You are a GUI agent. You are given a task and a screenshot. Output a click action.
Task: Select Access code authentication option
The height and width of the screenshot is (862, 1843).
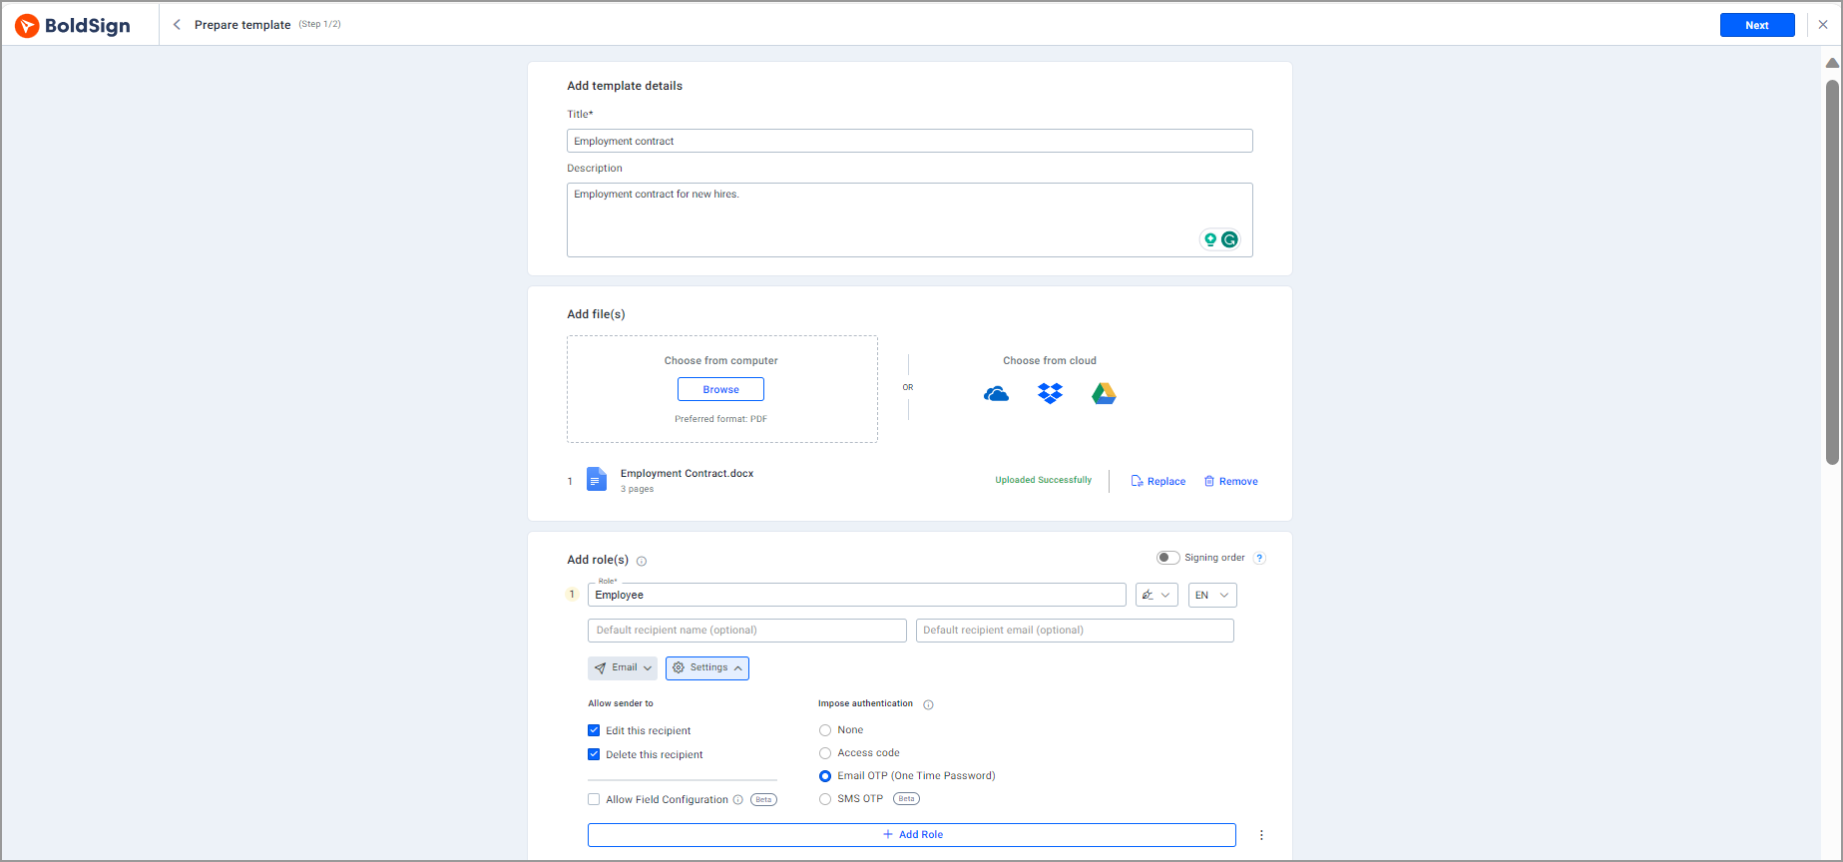[825, 753]
